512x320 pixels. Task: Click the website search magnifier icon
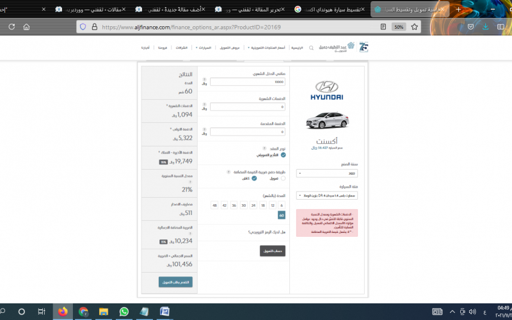[x=311, y=47]
